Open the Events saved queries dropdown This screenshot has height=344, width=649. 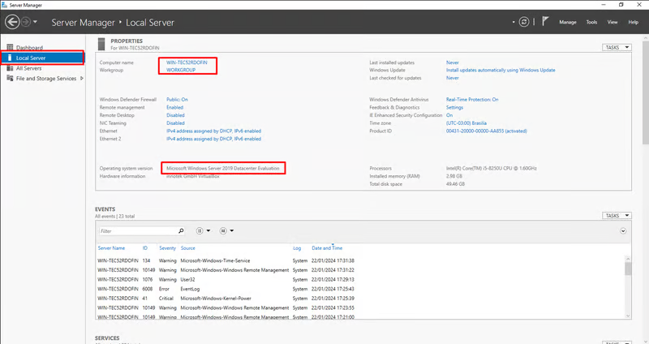224,231
